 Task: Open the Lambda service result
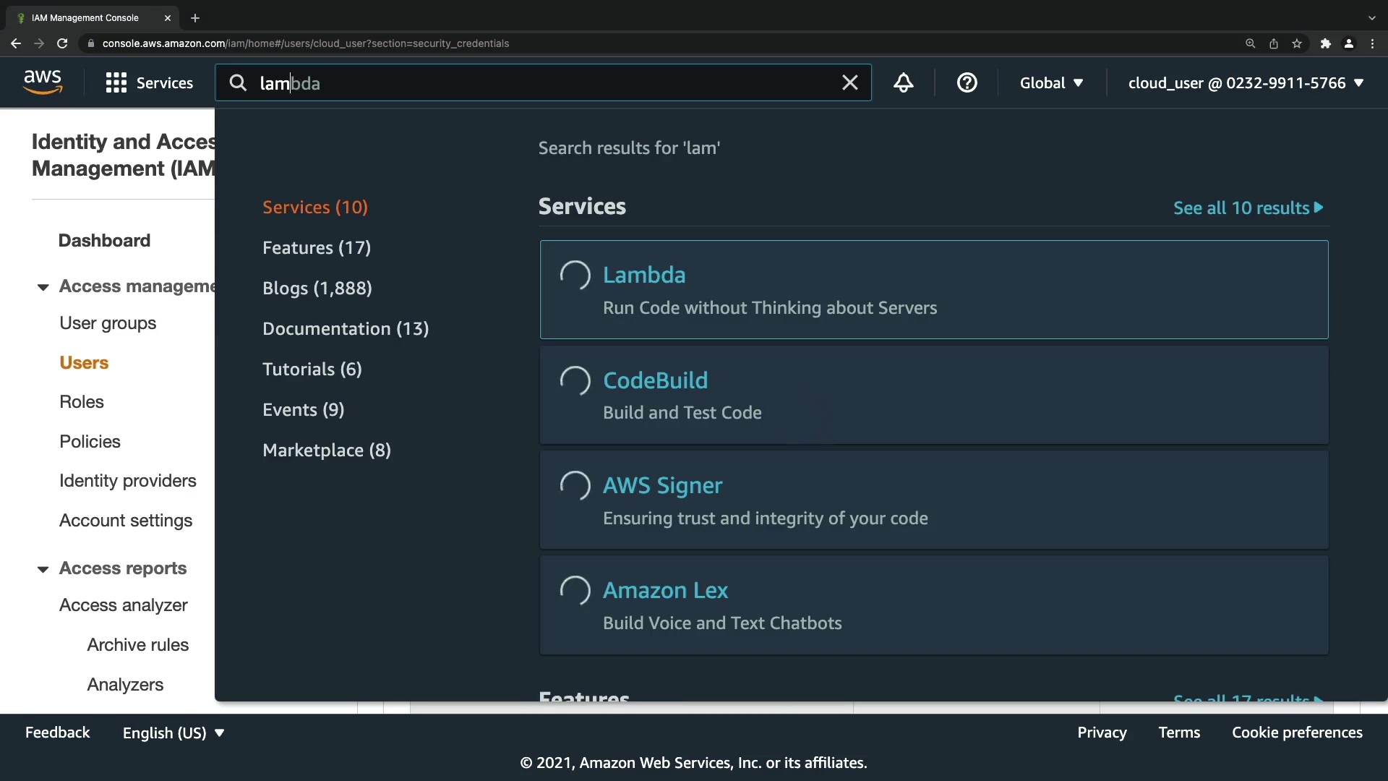[x=644, y=275]
